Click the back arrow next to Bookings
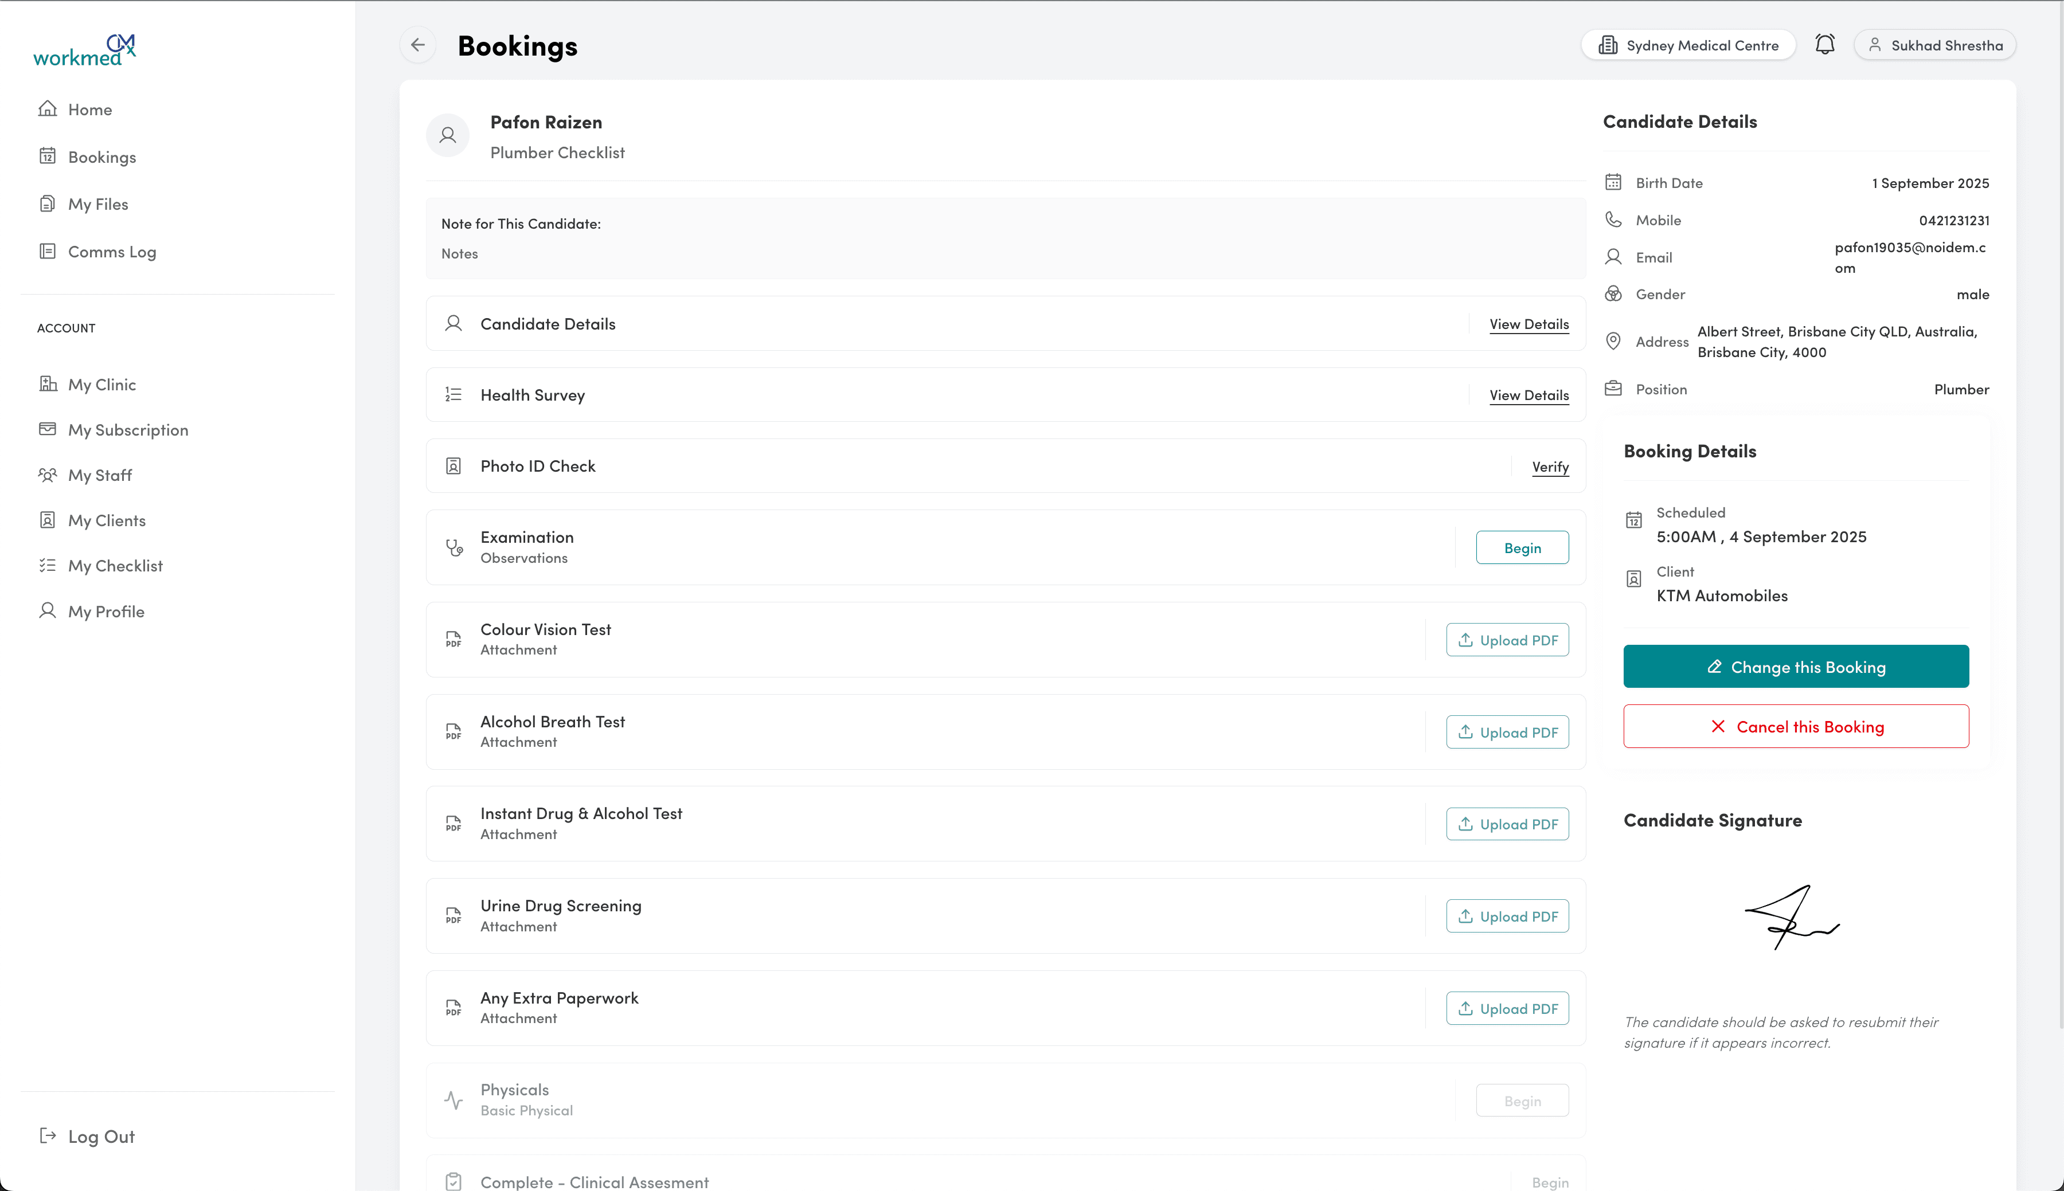 (x=417, y=45)
